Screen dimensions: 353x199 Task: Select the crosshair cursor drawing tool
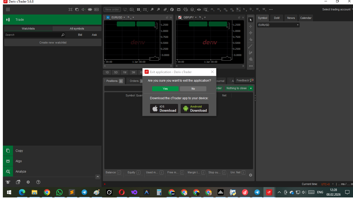[250, 26]
